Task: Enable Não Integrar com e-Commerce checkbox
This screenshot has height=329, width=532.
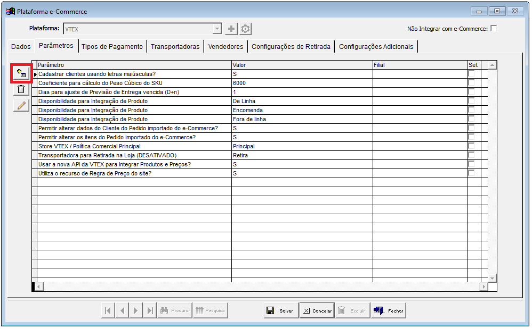Action: [494, 29]
